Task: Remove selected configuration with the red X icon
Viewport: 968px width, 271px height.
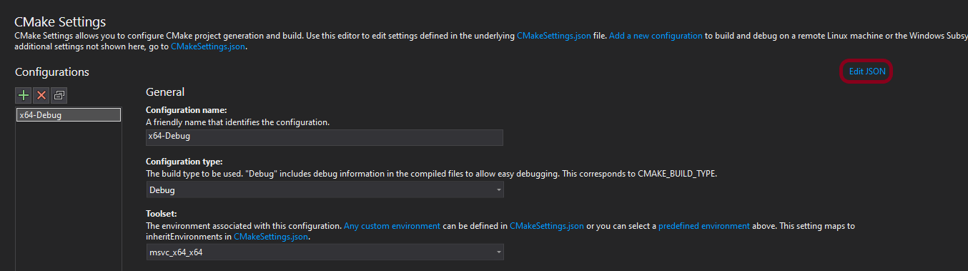Action: coord(41,95)
